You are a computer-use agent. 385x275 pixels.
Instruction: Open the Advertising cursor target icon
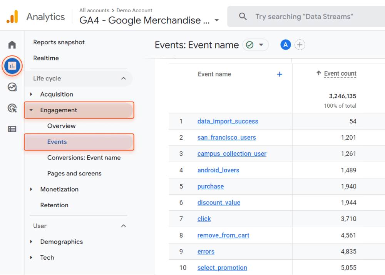12,108
